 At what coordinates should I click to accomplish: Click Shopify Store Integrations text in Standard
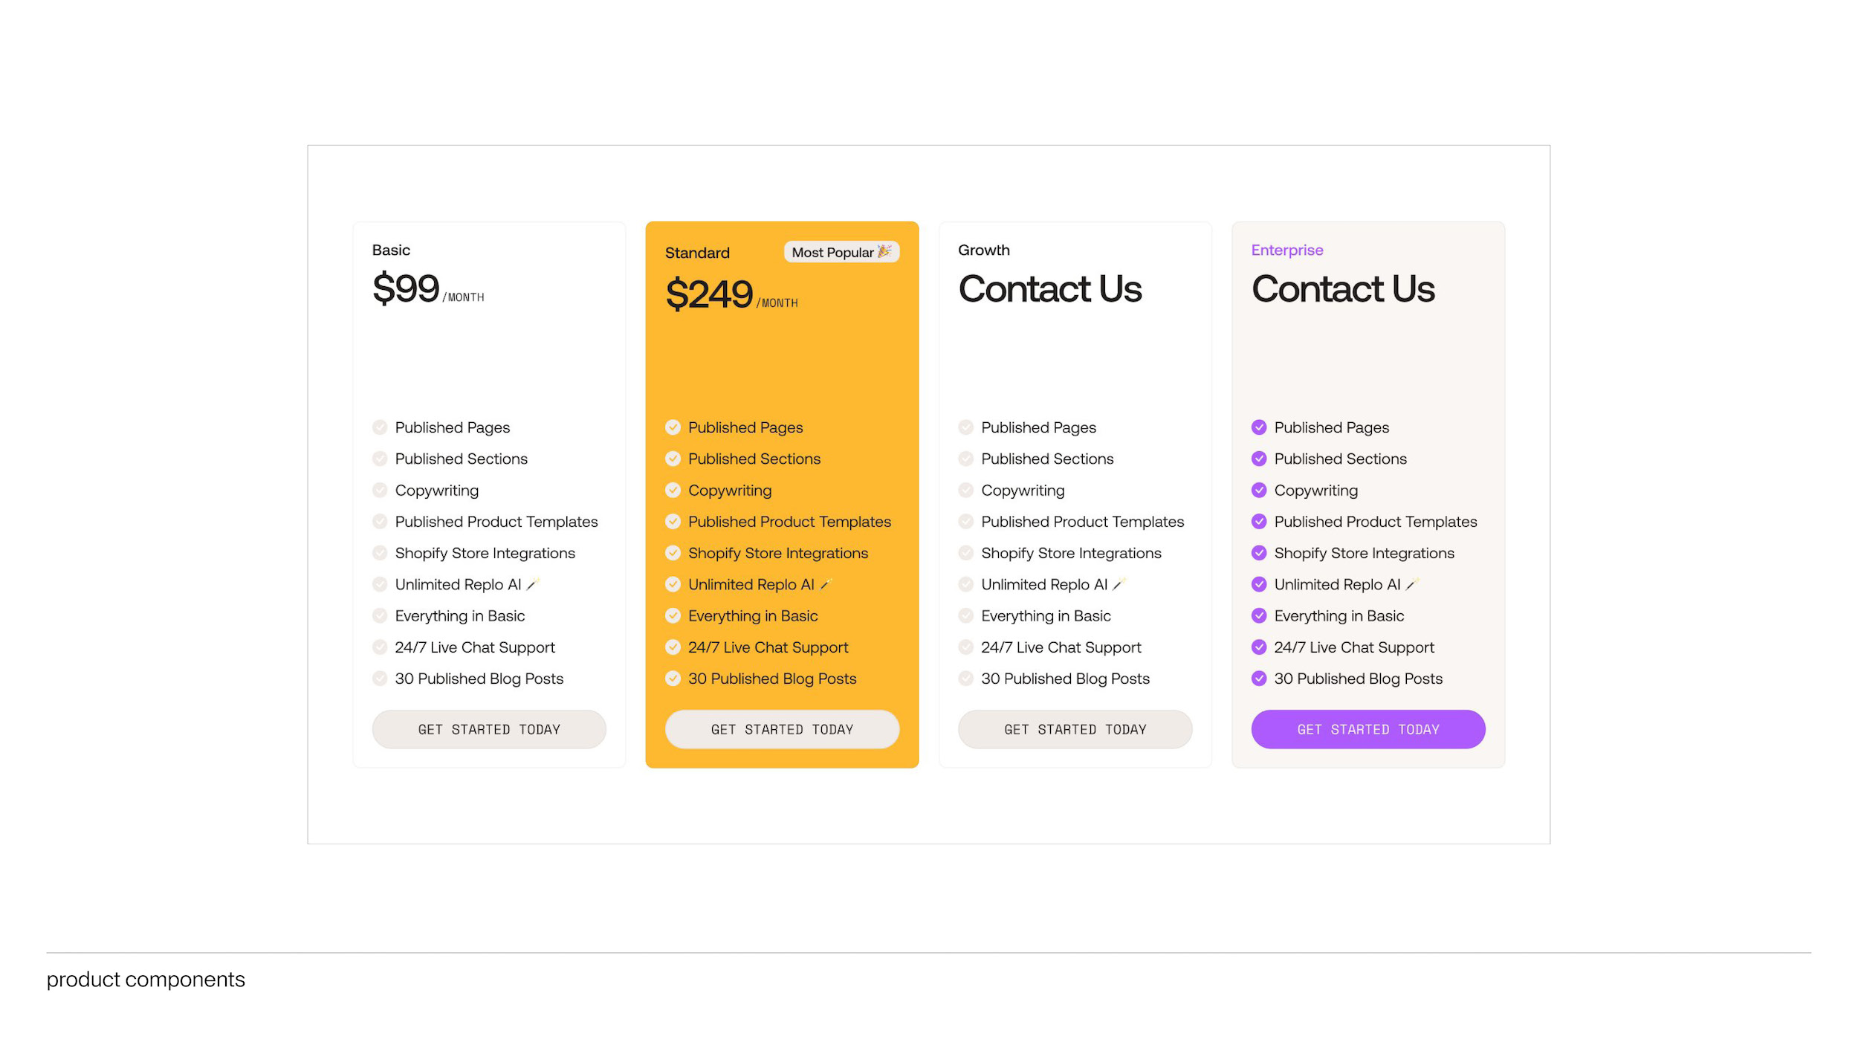778,553
